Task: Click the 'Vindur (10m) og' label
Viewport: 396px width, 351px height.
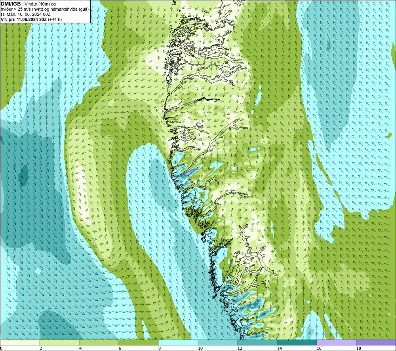Action: click(40, 4)
